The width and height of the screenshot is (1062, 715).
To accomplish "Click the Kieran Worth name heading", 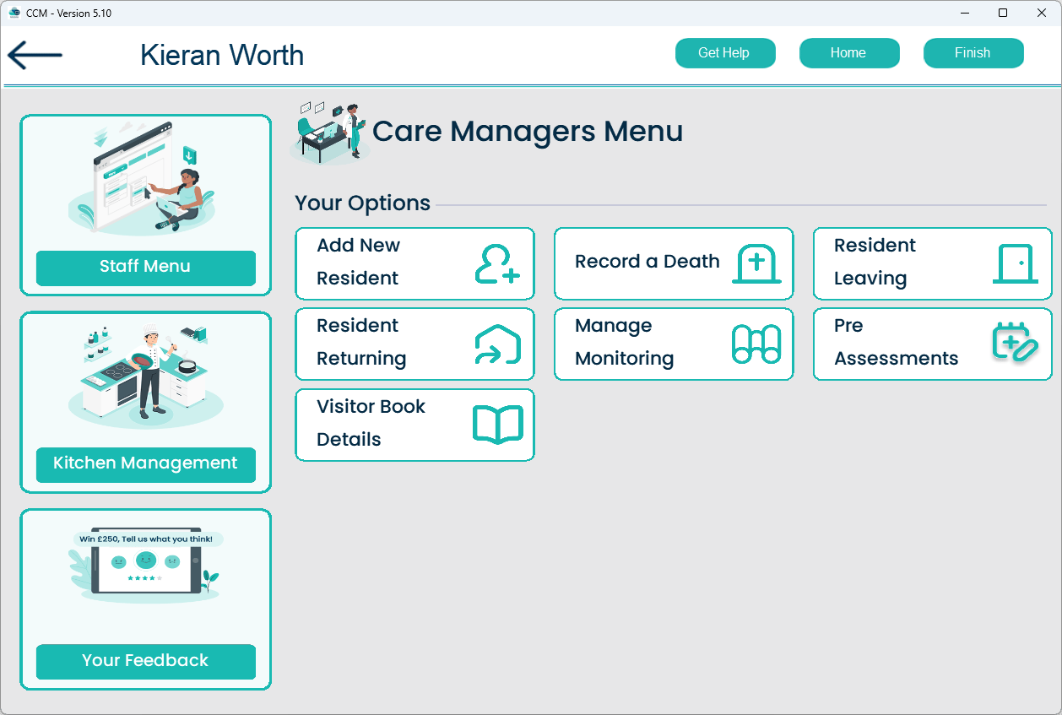I will (222, 56).
